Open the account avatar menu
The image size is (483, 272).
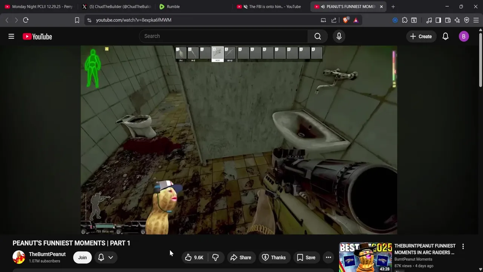(464, 36)
